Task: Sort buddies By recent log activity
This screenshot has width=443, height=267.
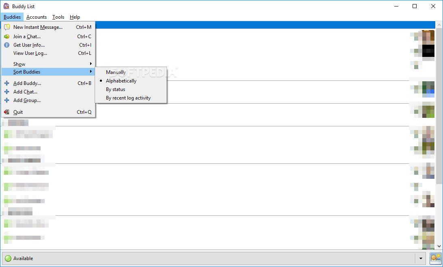Action: coord(131,98)
